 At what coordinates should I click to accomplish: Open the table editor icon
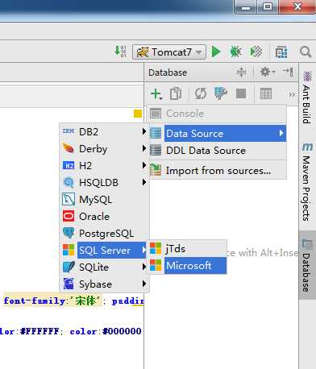click(266, 93)
